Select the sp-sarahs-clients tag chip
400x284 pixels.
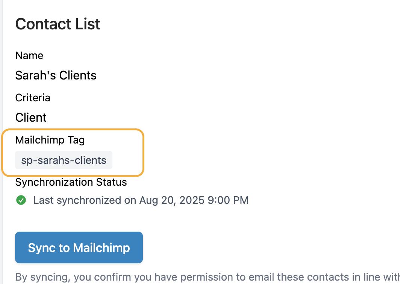point(64,160)
